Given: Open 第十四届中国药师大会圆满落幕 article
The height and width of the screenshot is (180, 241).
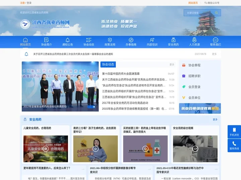Looking at the screenshot, I should pos(121,74).
